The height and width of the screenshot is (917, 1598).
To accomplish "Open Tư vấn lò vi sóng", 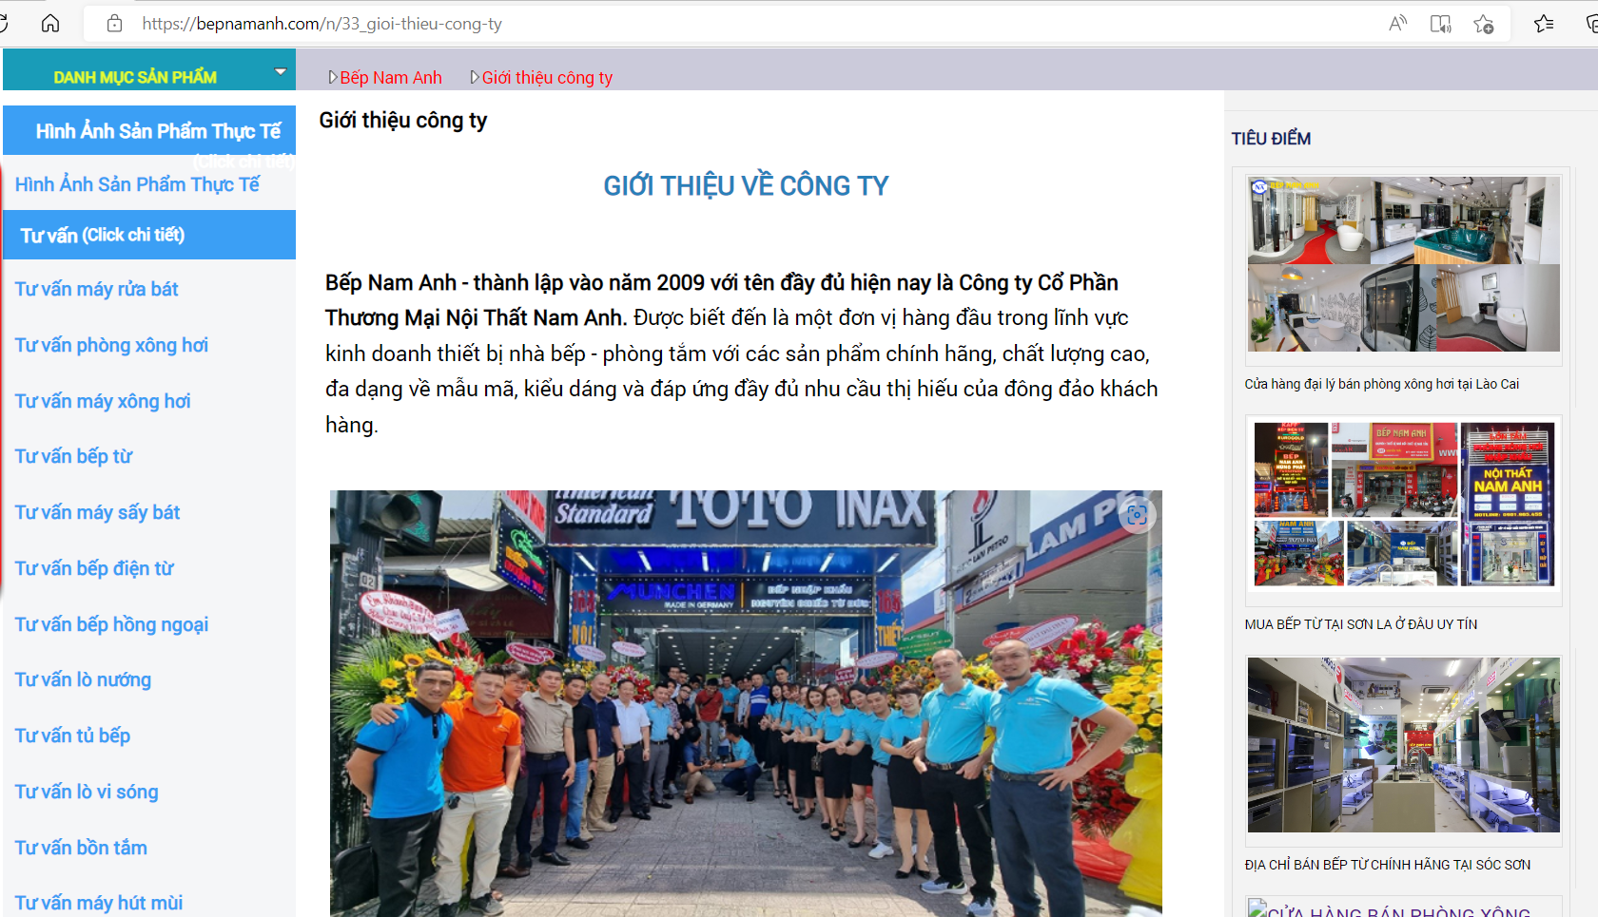I will (87, 792).
